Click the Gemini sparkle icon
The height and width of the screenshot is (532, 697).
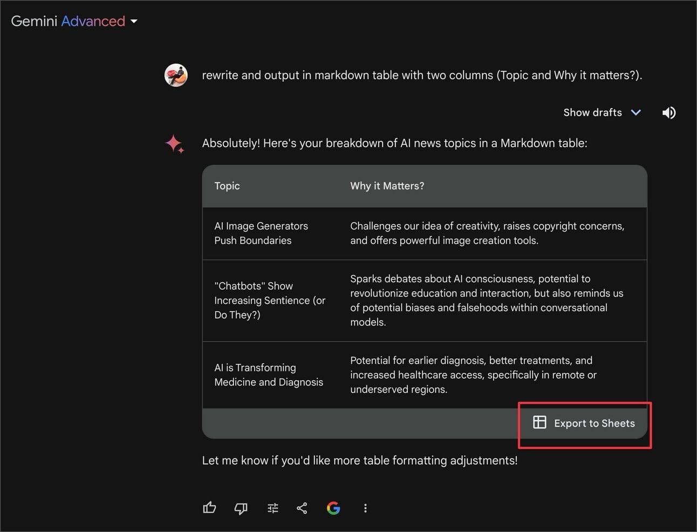175,144
